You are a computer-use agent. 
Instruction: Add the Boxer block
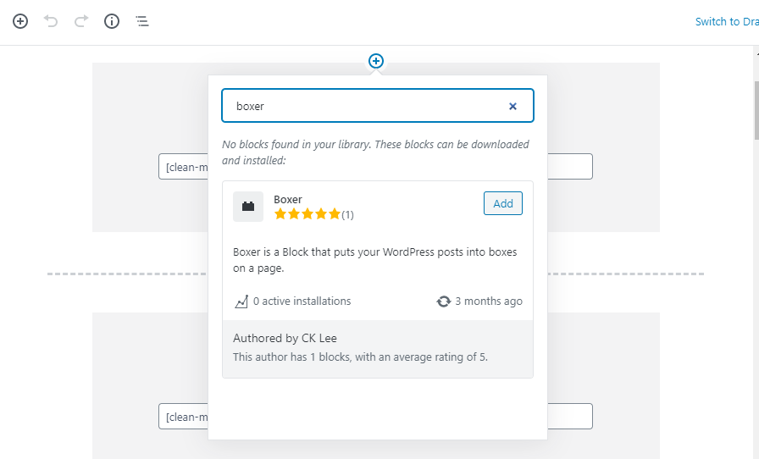click(x=502, y=203)
